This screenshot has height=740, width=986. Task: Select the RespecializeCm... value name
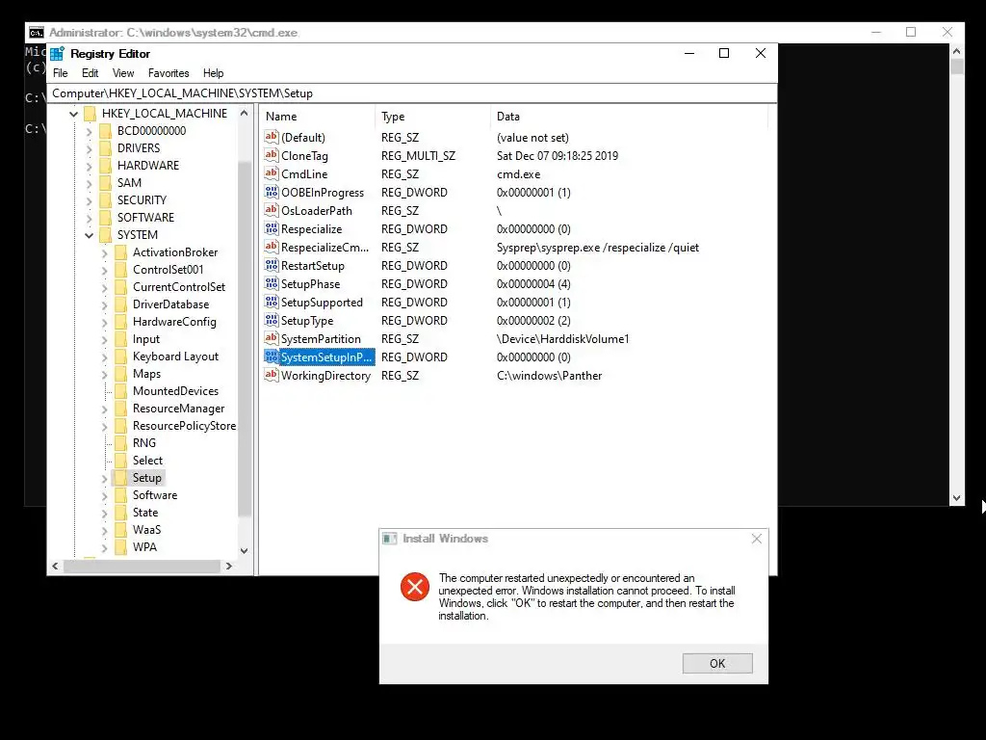[325, 248]
